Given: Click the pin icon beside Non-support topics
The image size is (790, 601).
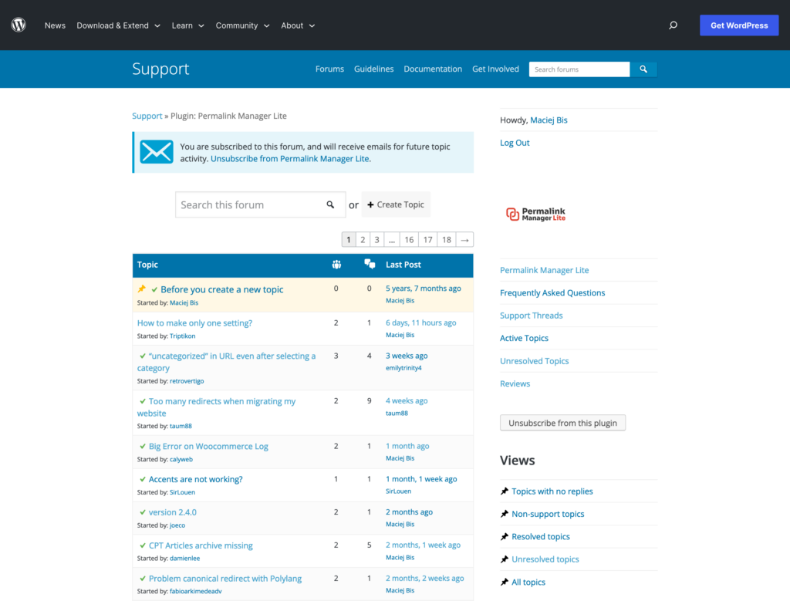Looking at the screenshot, I should tap(505, 514).
